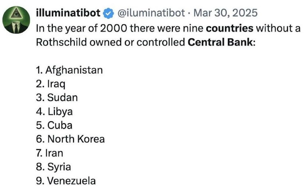Click the "6. North Korea" entry
Image resolution: width=307 pixels, height=191 pixels.
click(x=70, y=139)
